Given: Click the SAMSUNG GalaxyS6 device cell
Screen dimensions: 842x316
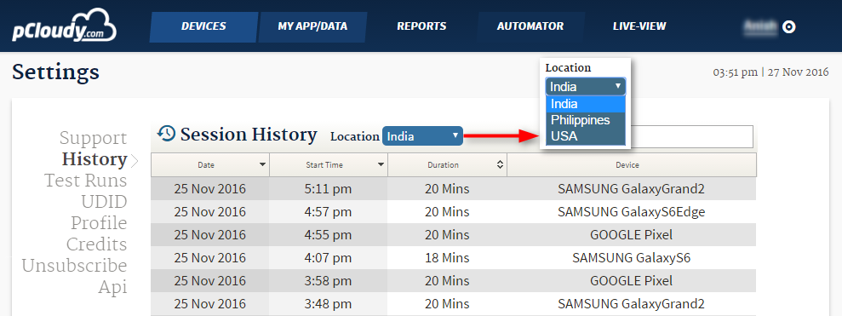Looking at the screenshot, I should 632,257.
